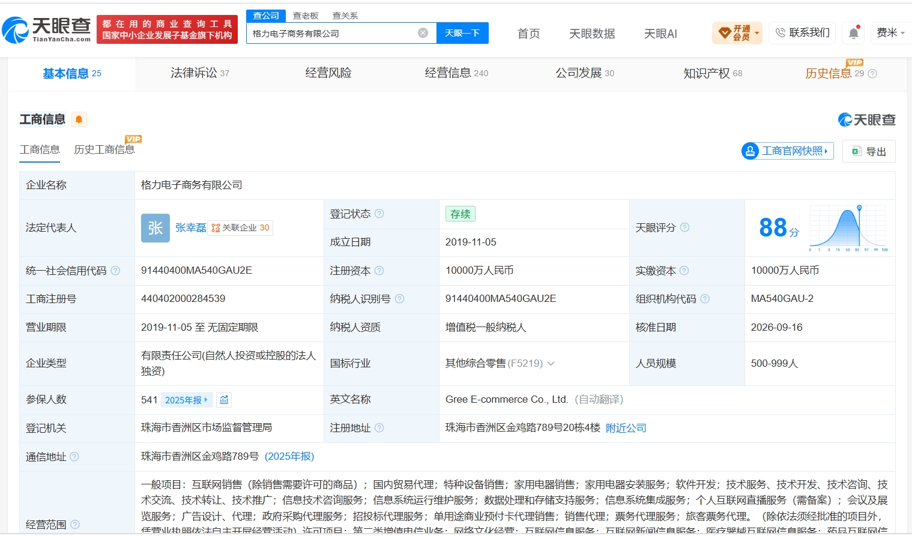
Task: Click the 导出 export button
Action: click(869, 151)
